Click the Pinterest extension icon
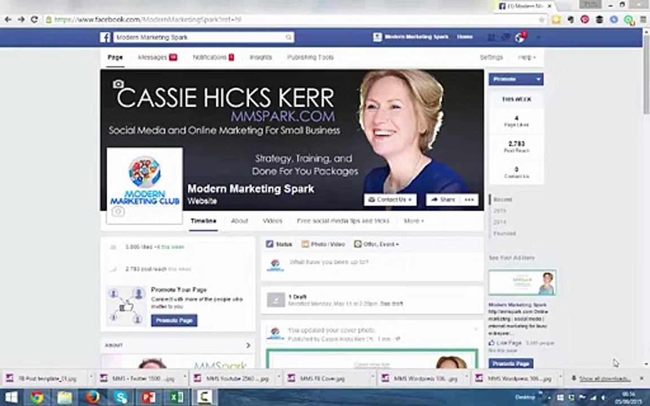The width and height of the screenshot is (650, 406). [585, 20]
